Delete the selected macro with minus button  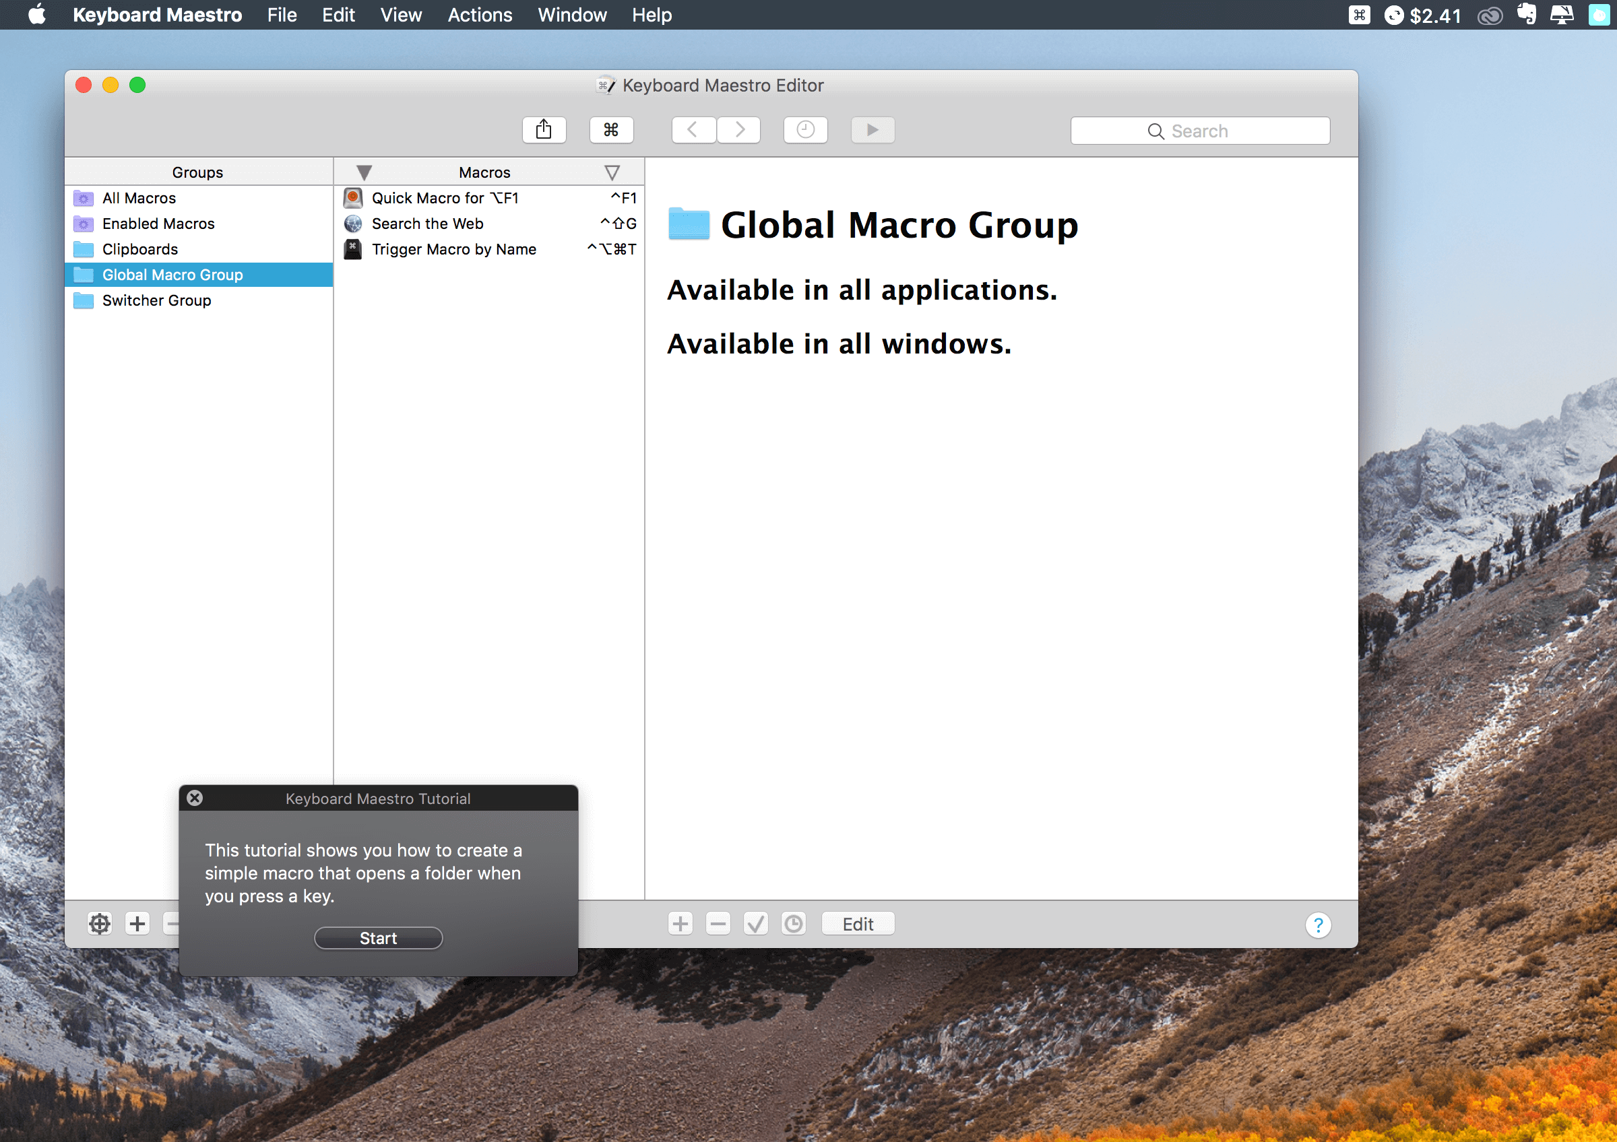tap(718, 924)
